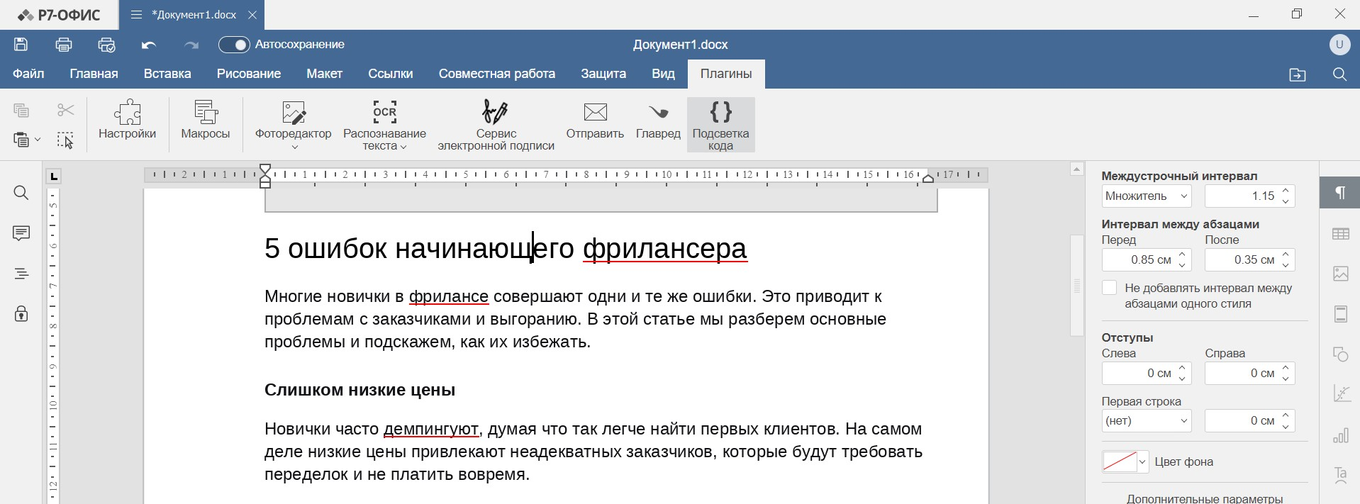Toggle the Автосохранение switch
Viewport: 1360px width, 504px height.
coord(234,45)
